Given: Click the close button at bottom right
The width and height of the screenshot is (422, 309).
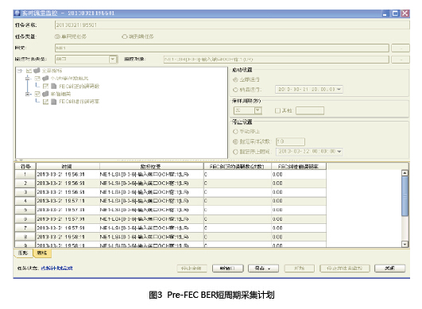Looking at the screenshot, I should pos(389,268).
